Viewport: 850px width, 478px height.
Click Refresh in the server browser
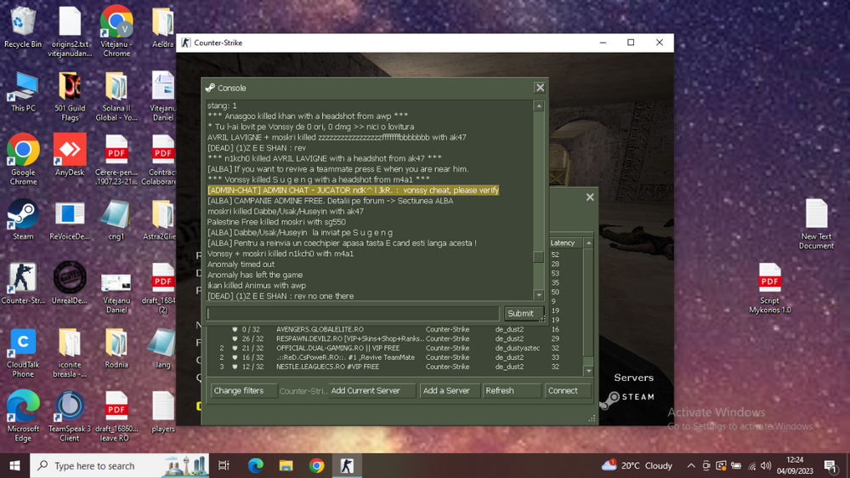click(x=511, y=390)
